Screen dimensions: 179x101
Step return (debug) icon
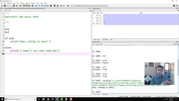45,6
